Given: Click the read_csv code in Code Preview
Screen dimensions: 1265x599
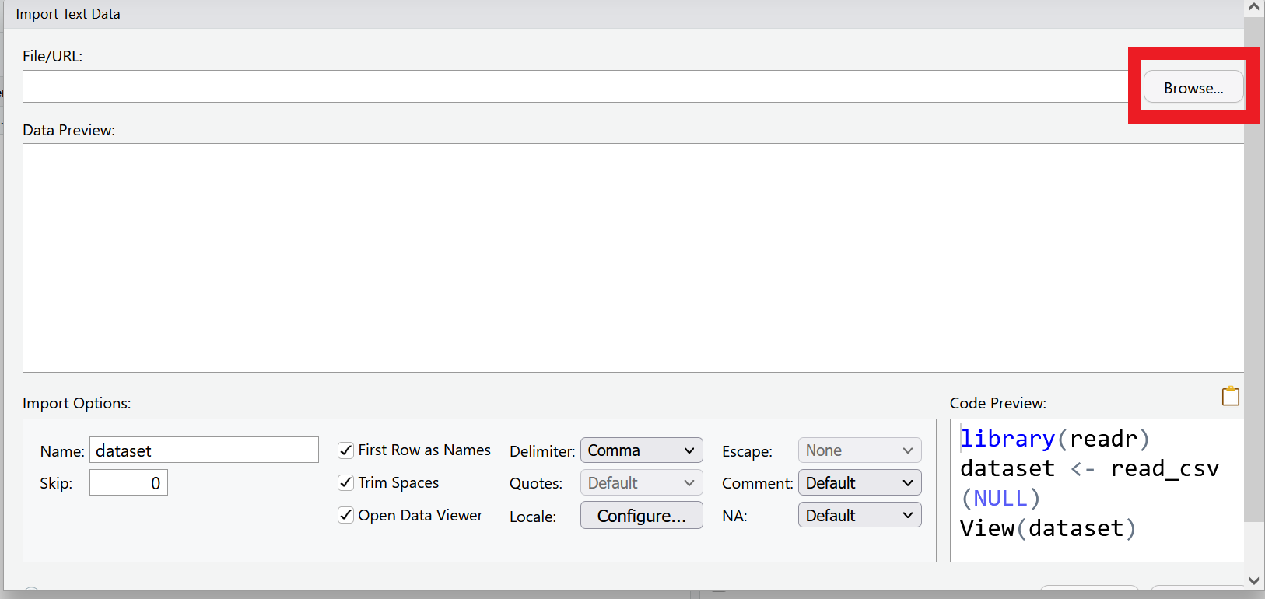Looking at the screenshot, I should (1164, 469).
